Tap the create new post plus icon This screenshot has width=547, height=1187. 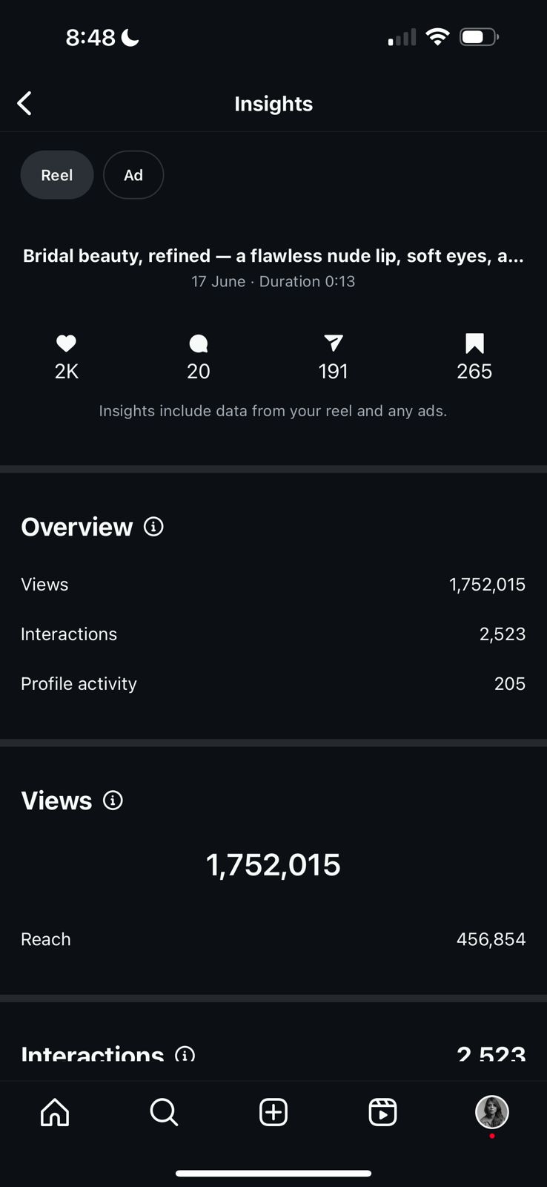(x=273, y=1112)
